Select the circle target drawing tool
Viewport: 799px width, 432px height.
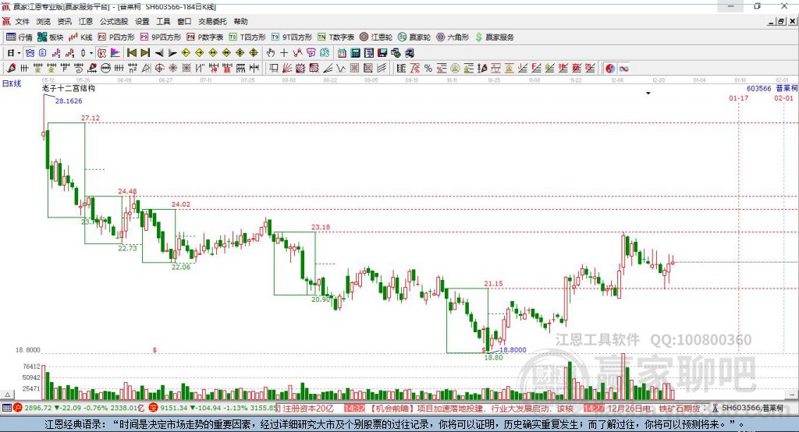(x=159, y=69)
